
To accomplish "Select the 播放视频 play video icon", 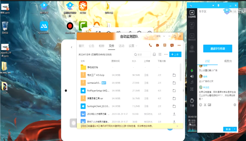I will pyautogui.click(x=192, y=37).
